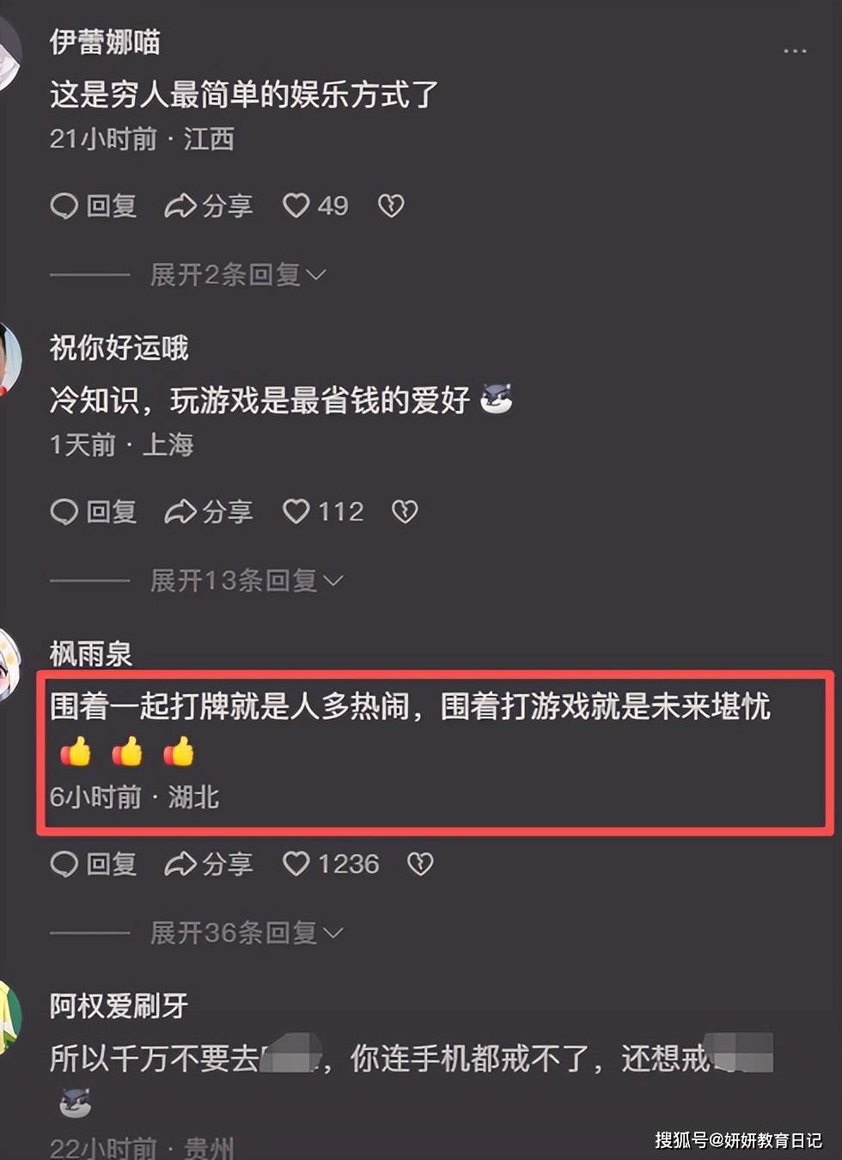
Task: Like the comment with 49 likes
Action: click(314, 205)
